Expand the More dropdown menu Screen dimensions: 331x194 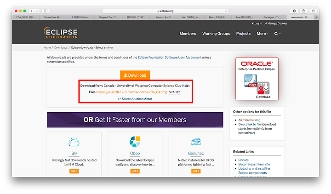(262, 34)
